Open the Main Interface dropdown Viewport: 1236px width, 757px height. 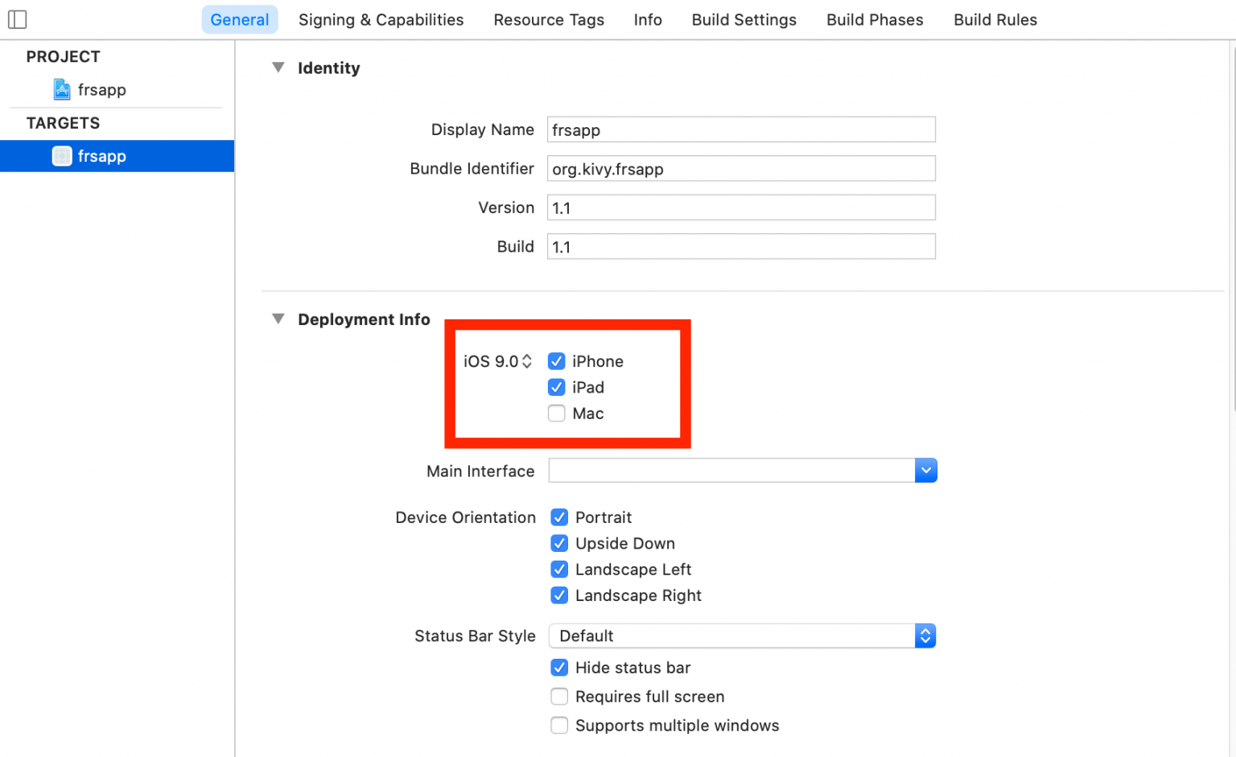click(x=925, y=470)
